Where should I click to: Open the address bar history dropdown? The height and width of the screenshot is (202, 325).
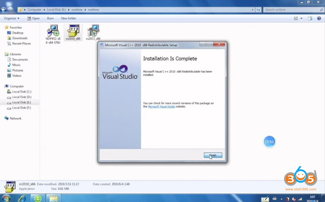[253, 10]
